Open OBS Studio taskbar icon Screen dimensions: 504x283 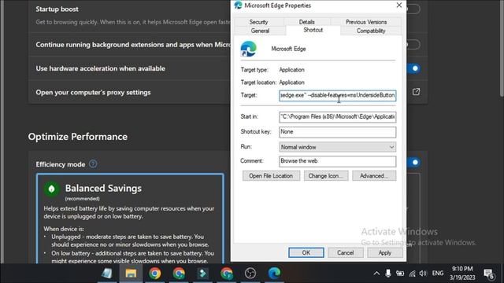click(x=250, y=274)
